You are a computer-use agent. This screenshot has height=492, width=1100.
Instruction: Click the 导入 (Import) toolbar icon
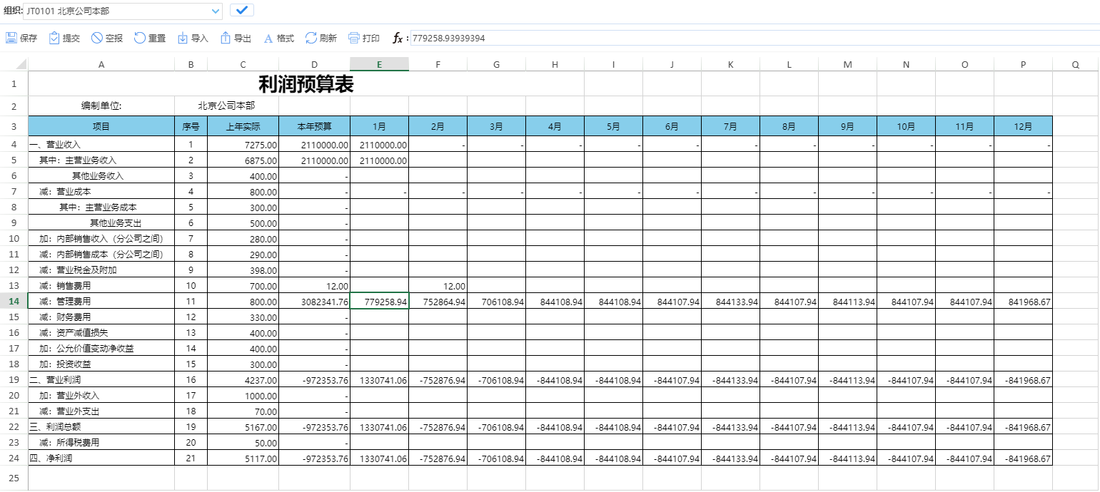[x=183, y=39]
